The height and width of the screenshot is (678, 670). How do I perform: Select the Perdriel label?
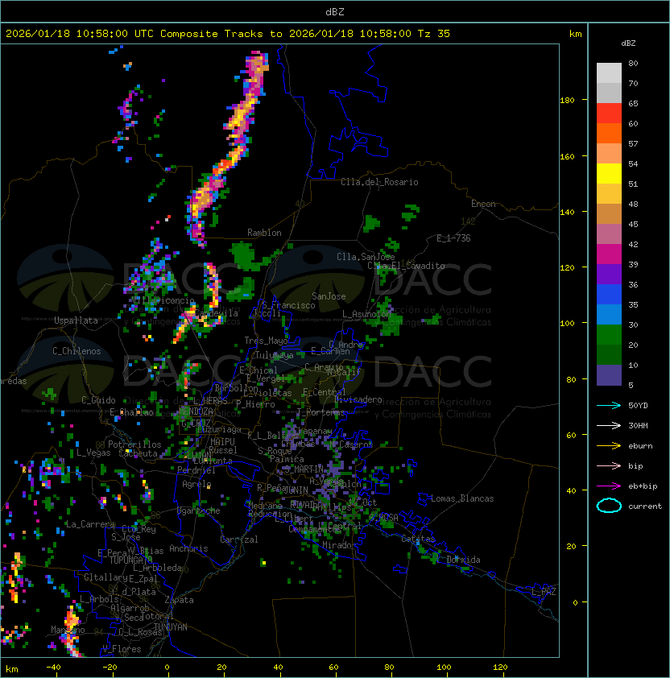[x=196, y=470]
